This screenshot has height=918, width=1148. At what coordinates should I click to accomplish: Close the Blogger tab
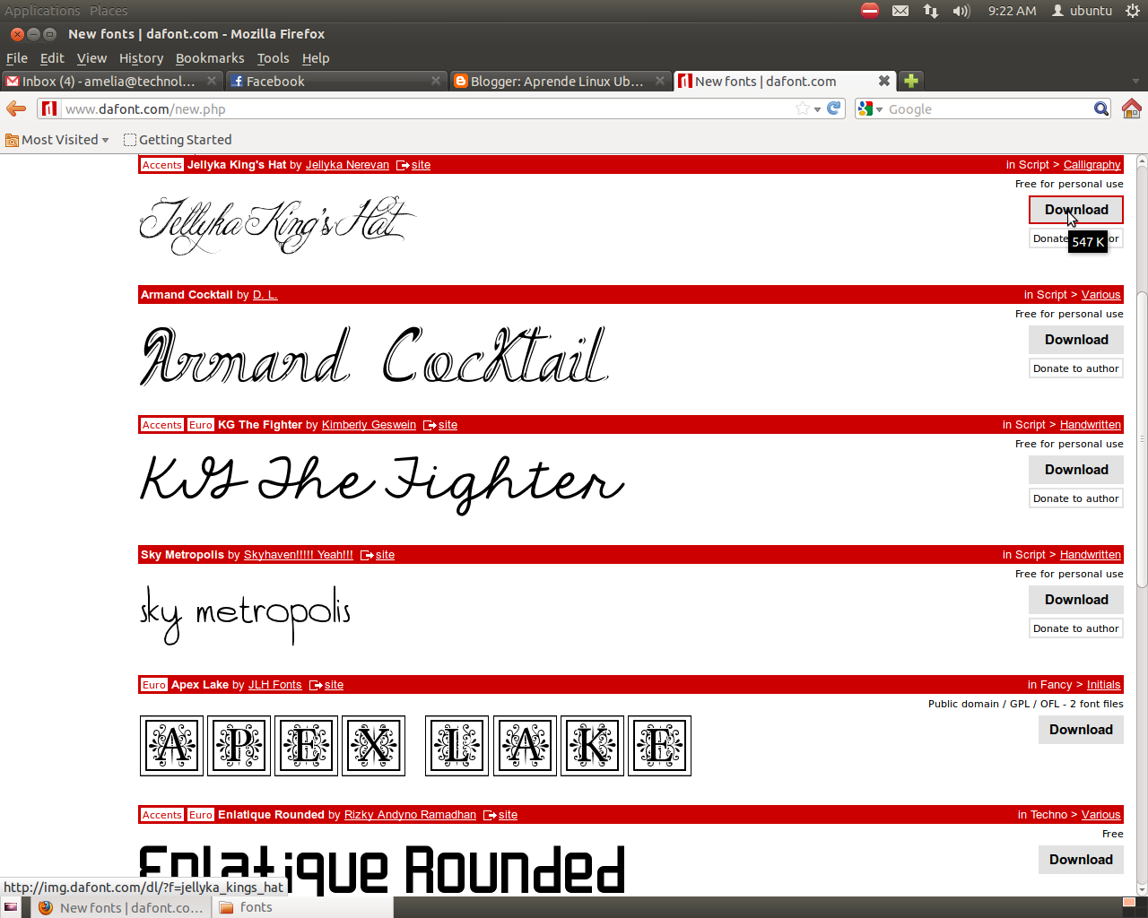[660, 81]
